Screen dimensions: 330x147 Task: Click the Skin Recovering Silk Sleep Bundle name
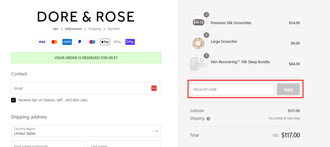(240, 62)
